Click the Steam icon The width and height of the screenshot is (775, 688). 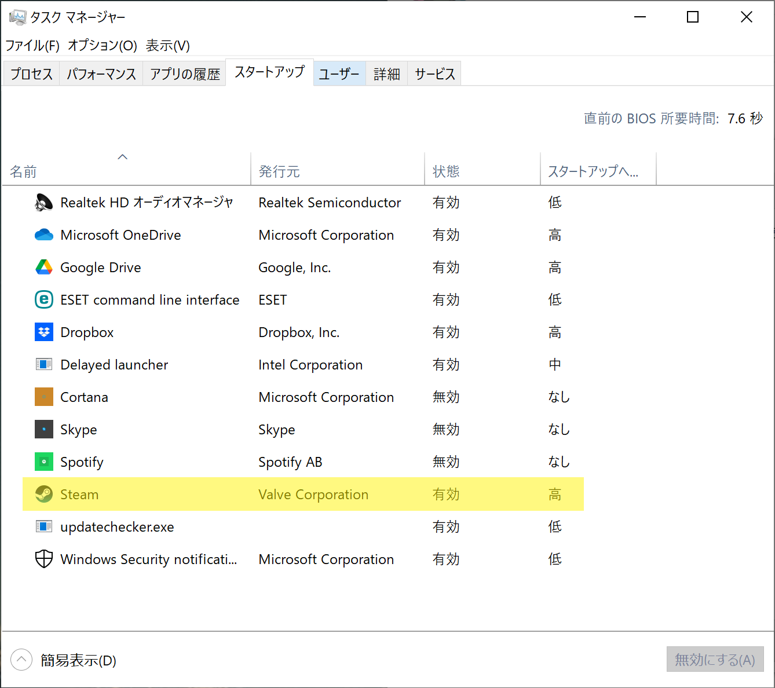click(44, 494)
